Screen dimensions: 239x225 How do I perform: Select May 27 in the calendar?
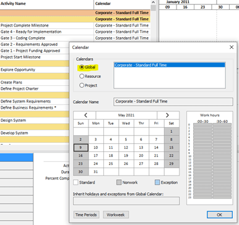click(x=141, y=164)
